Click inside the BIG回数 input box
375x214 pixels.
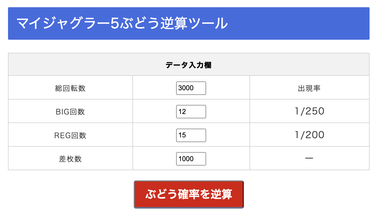click(191, 111)
